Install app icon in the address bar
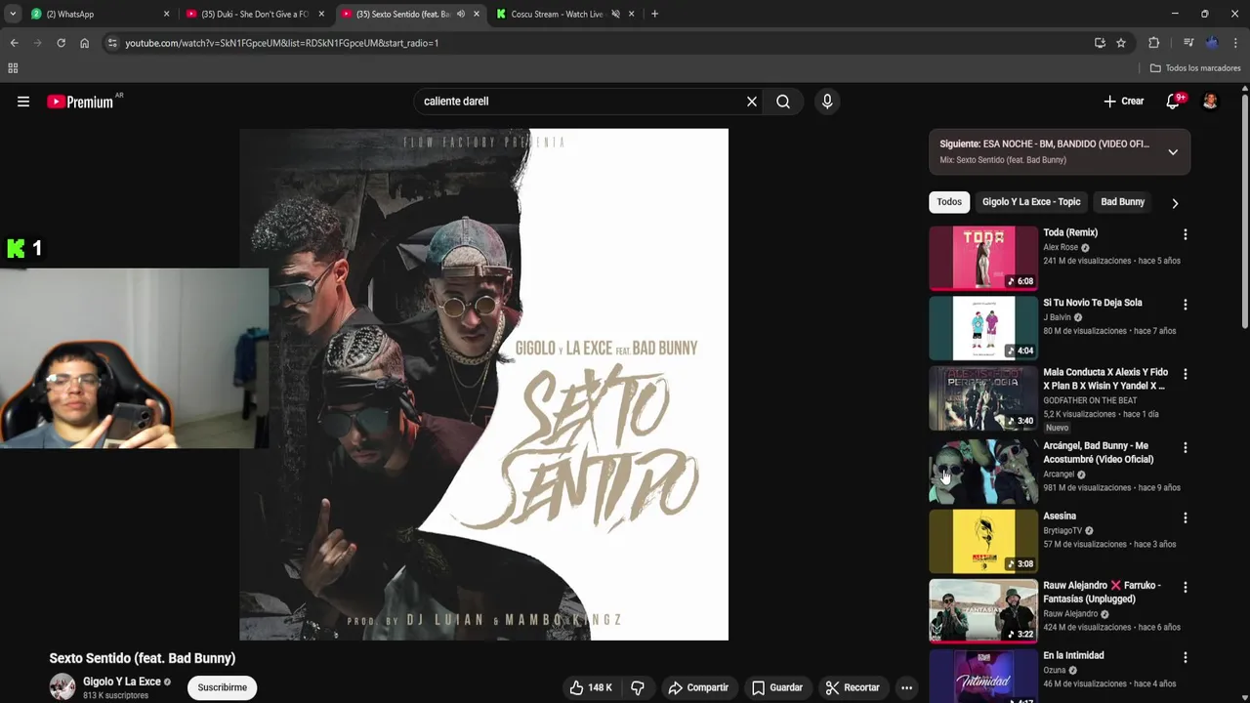 (x=1100, y=43)
